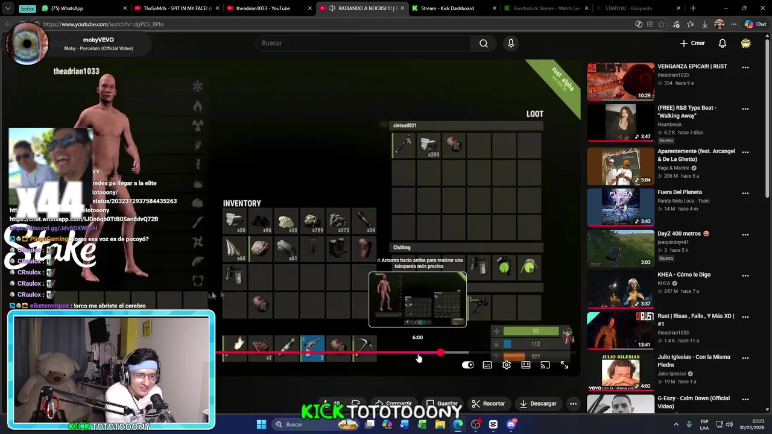Screen dimensions: 772x434
Task: Open theadrian1033 channel under VENGANZA EPICA
Action: tap(672, 75)
